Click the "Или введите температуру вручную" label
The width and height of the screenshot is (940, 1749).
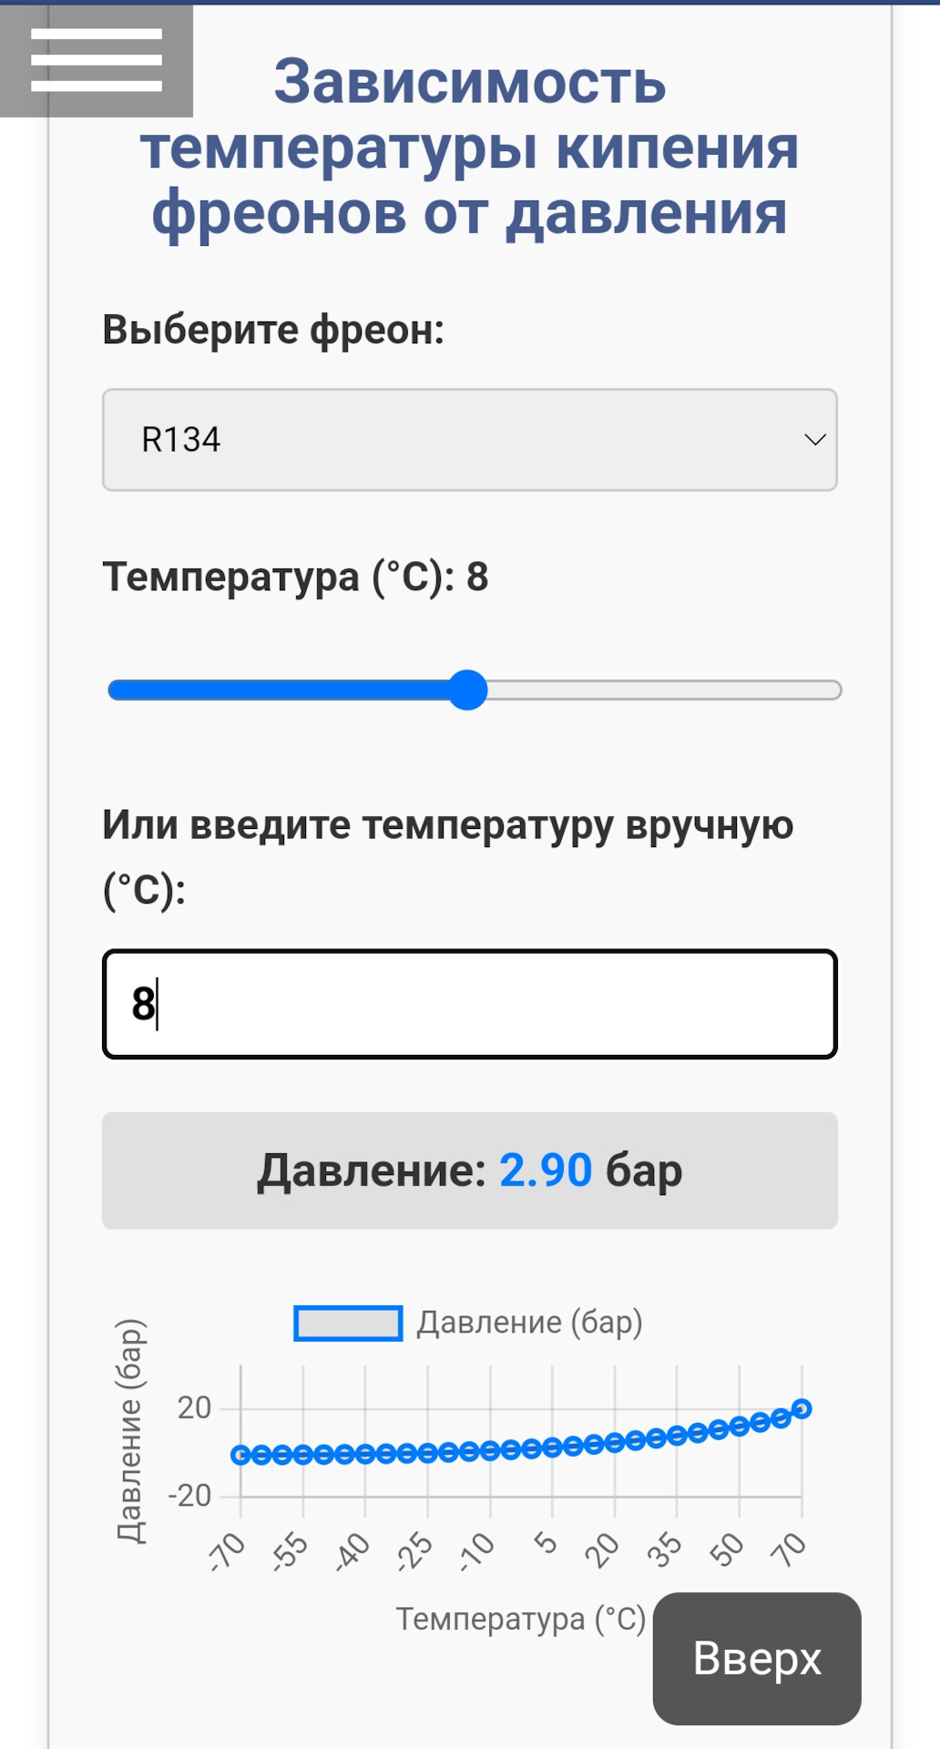click(447, 825)
